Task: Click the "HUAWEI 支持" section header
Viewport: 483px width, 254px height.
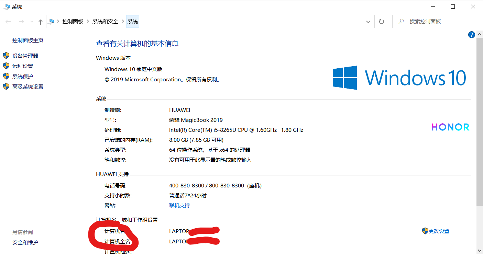Action: click(112, 174)
